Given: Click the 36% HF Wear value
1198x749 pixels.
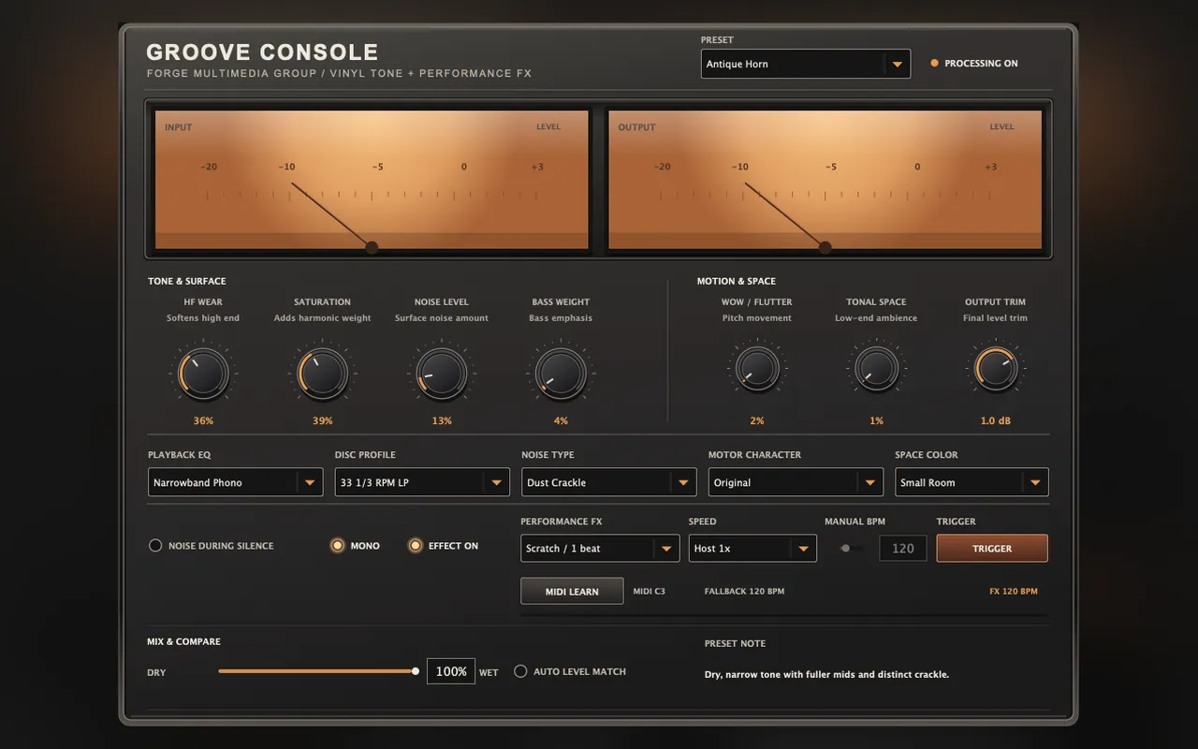Looking at the screenshot, I should 203,421.
